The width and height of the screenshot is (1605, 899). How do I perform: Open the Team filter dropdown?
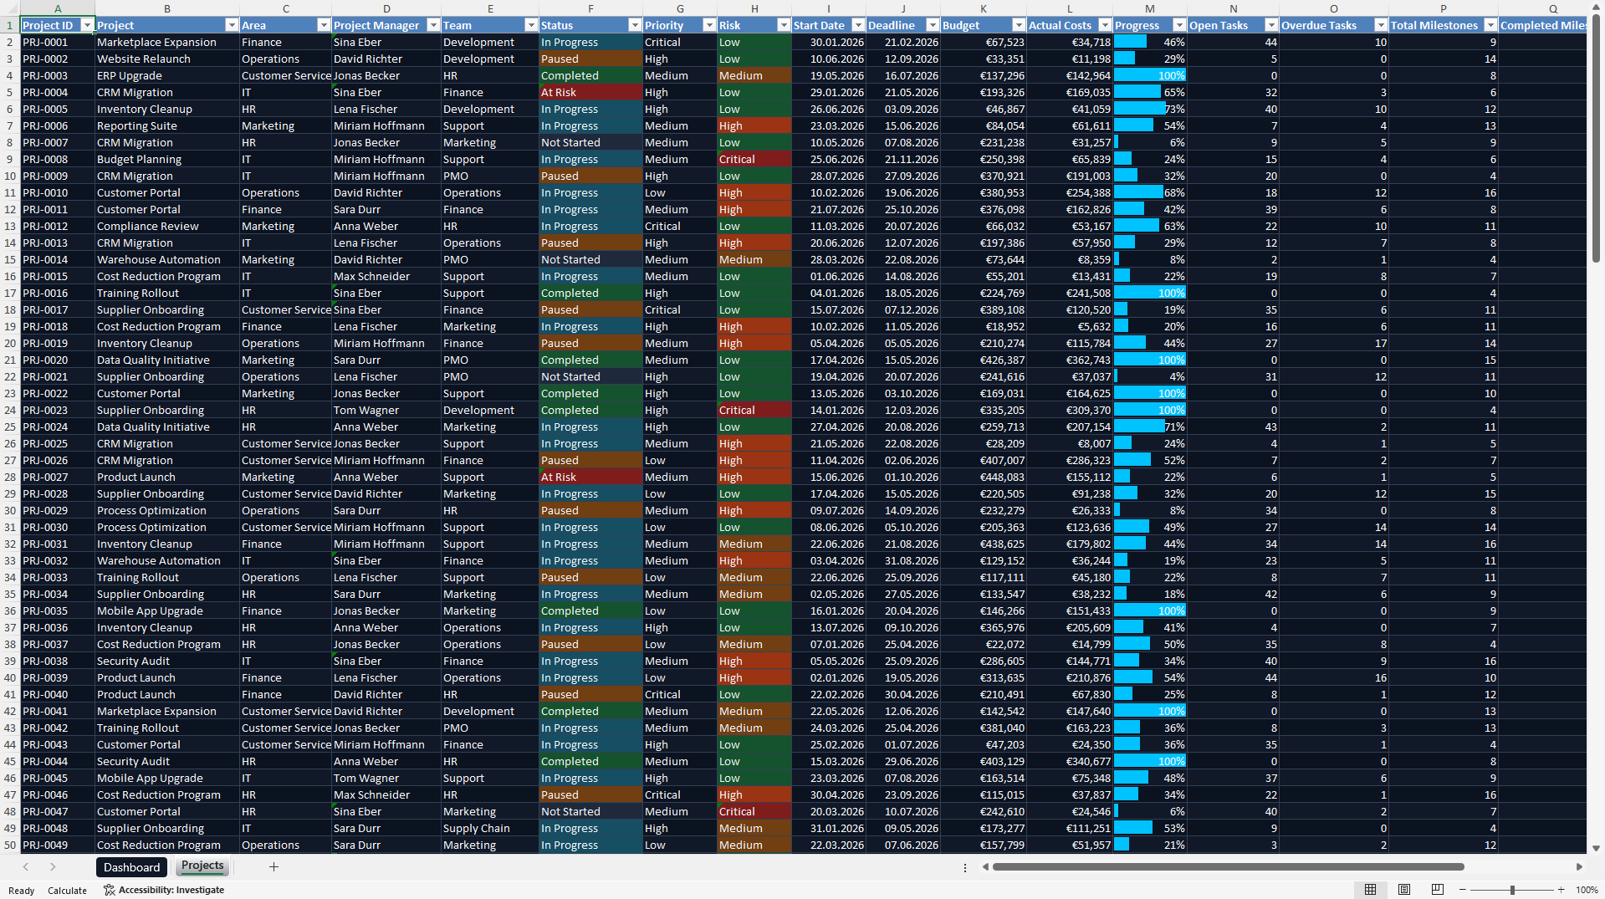[x=531, y=25]
